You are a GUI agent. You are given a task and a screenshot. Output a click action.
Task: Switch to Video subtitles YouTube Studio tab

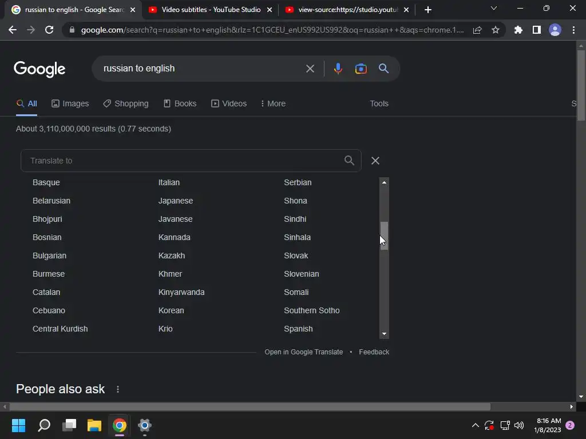[x=211, y=10]
